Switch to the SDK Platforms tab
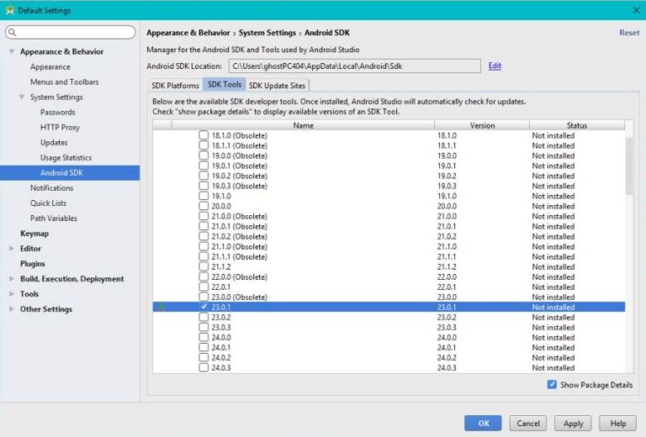 coord(175,86)
